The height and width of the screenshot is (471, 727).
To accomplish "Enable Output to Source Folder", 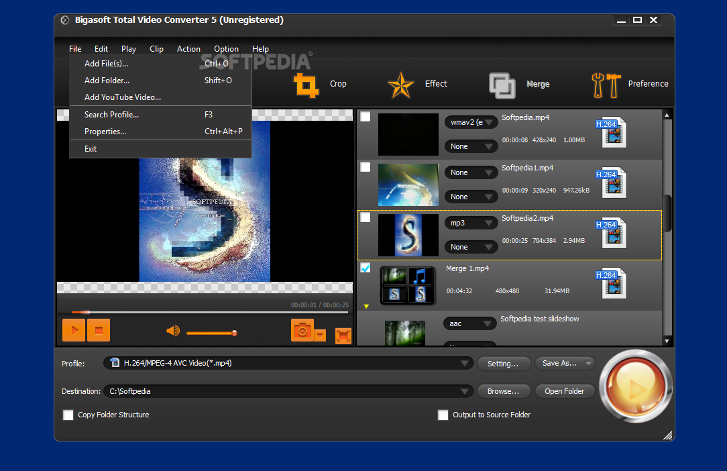I will coord(443,415).
